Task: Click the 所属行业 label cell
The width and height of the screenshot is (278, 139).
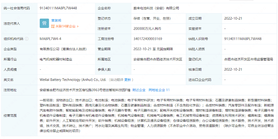Action: tap(19, 59)
